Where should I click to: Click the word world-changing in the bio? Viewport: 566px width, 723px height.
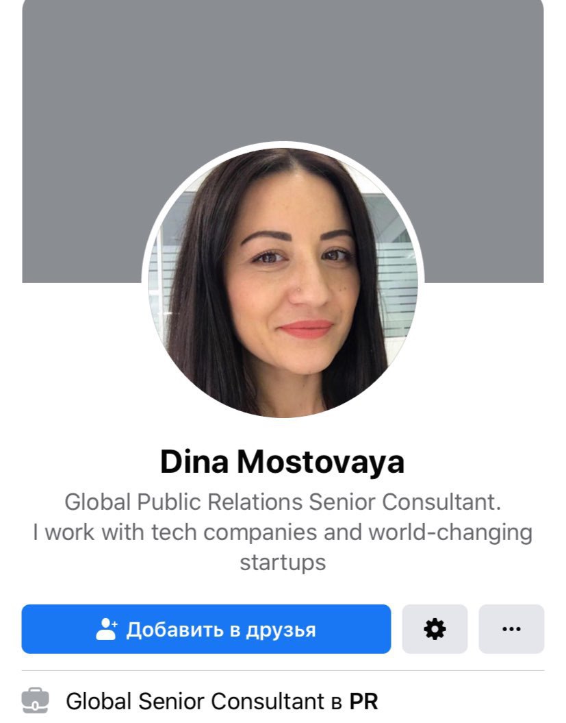[x=450, y=533]
